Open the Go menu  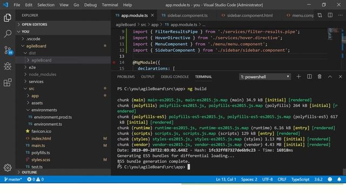(x=76, y=5)
